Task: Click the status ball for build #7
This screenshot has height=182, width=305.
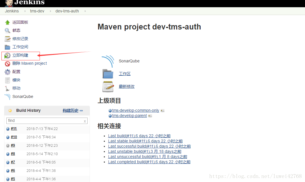Action: 8,162
